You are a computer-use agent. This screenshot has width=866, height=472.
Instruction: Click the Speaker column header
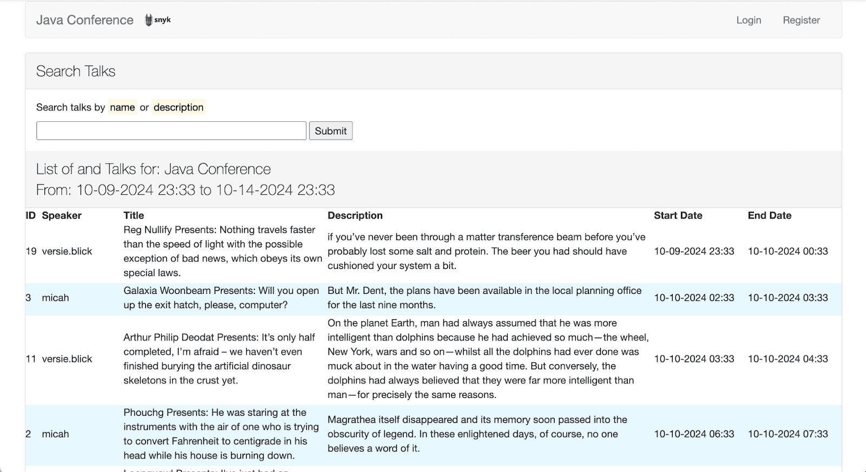[62, 215]
